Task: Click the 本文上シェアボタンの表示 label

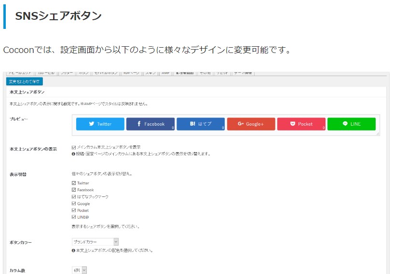Action: tap(33, 149)
